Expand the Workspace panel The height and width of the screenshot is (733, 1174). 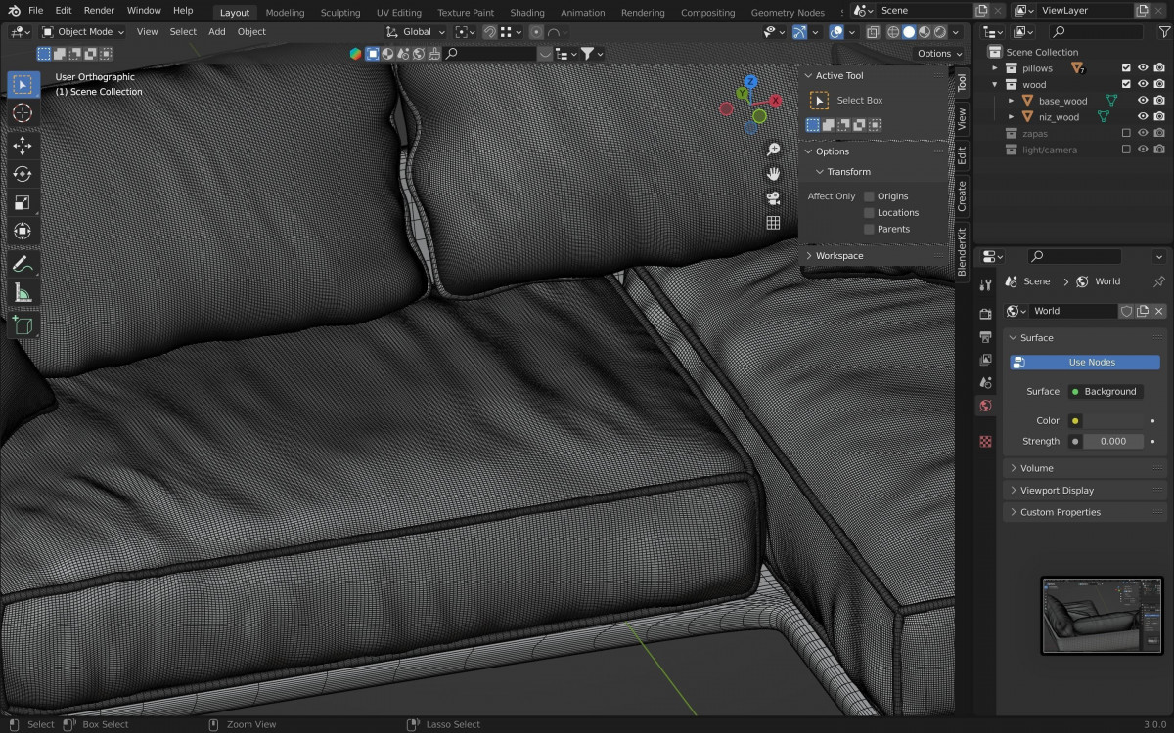(839, 256)
